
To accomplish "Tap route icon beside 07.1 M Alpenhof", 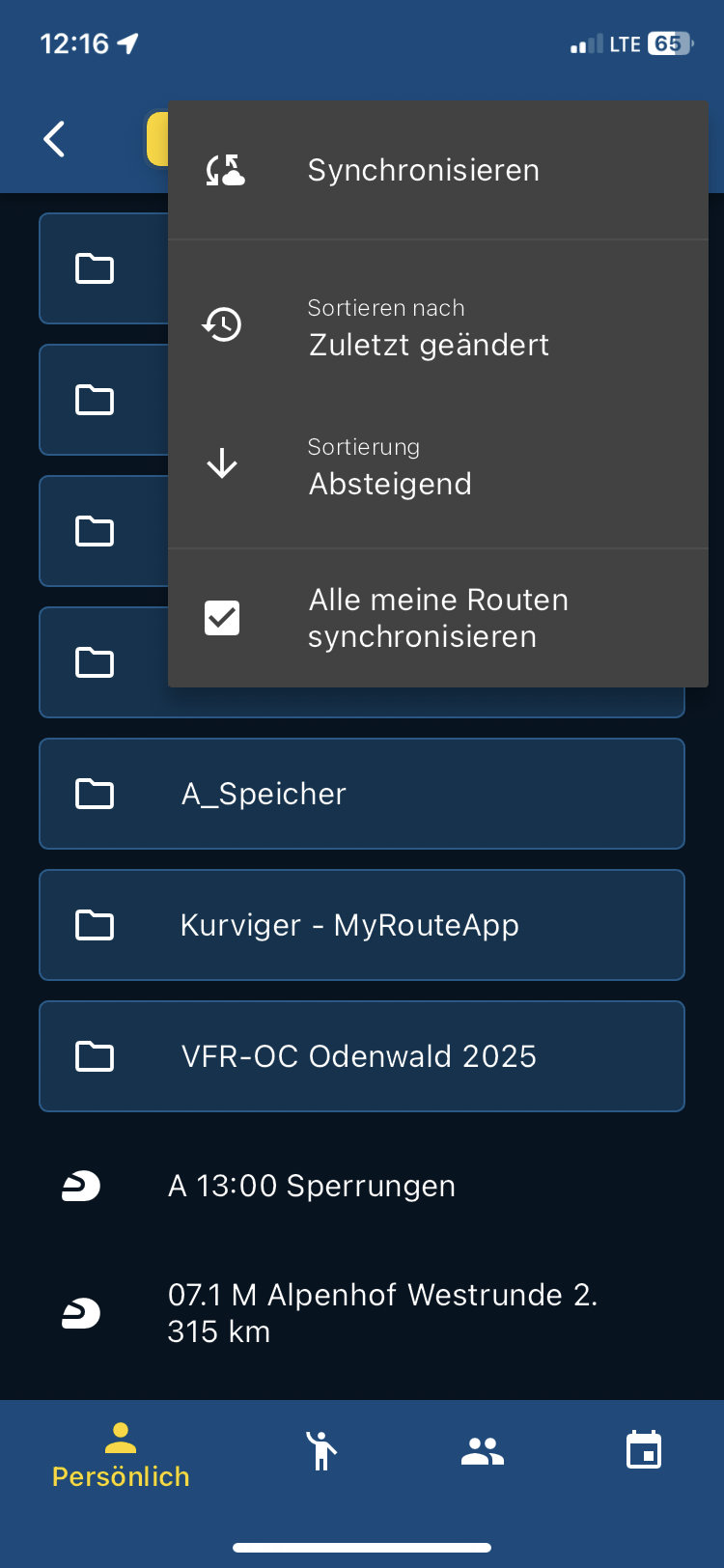I will pyautogui.click(x=81, y=1313).
